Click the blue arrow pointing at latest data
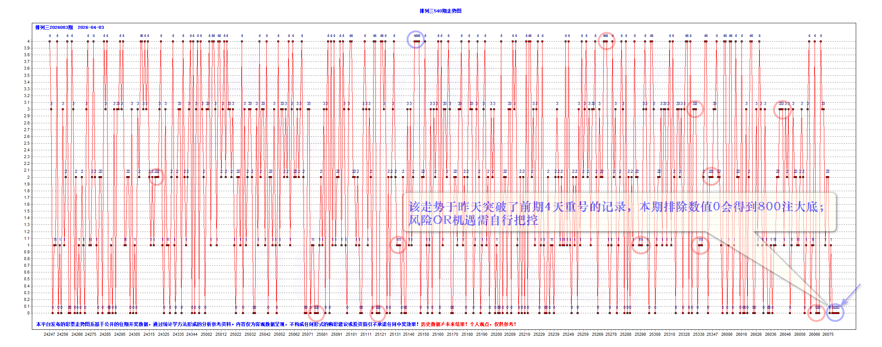Image resolution: width=882 pixels, height=347 pixels. tap(851, 295)
